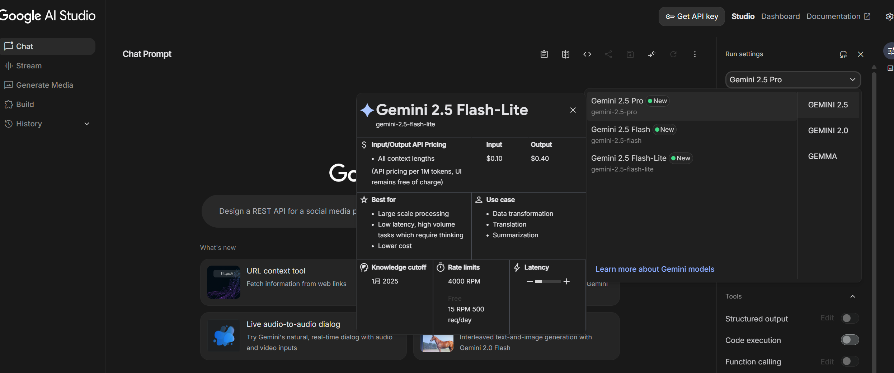Click the reset run settings icon
The image size is (894, 373).
843,54
